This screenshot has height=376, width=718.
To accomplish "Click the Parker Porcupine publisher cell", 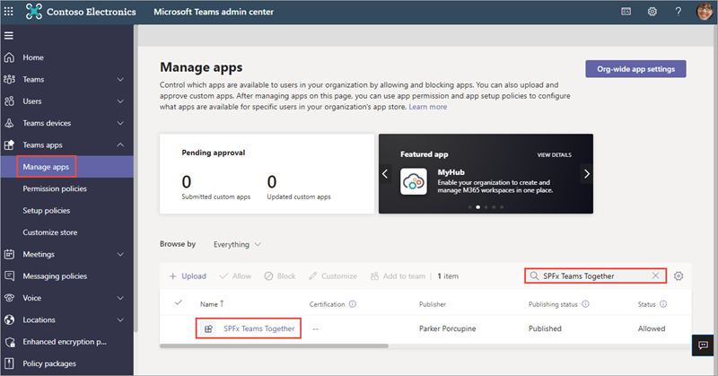I will pyautogui.click(x=447, y=328).
